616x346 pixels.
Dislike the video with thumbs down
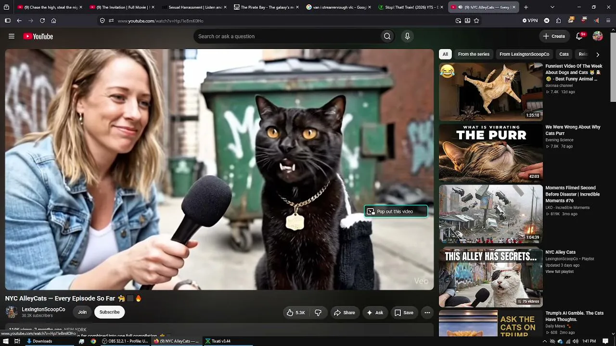318,312
